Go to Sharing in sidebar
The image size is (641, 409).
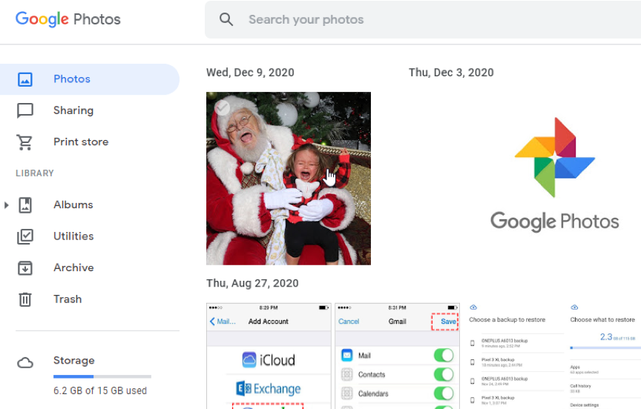(73, 110)
